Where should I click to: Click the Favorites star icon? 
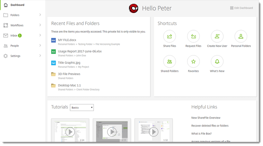point(193,61)
